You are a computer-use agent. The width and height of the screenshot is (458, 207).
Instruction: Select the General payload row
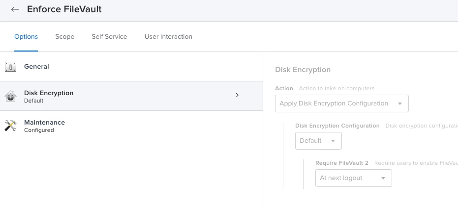131,67
